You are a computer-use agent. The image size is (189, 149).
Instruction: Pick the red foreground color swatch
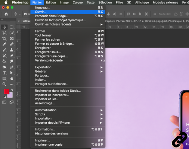(x=6, y=91)
